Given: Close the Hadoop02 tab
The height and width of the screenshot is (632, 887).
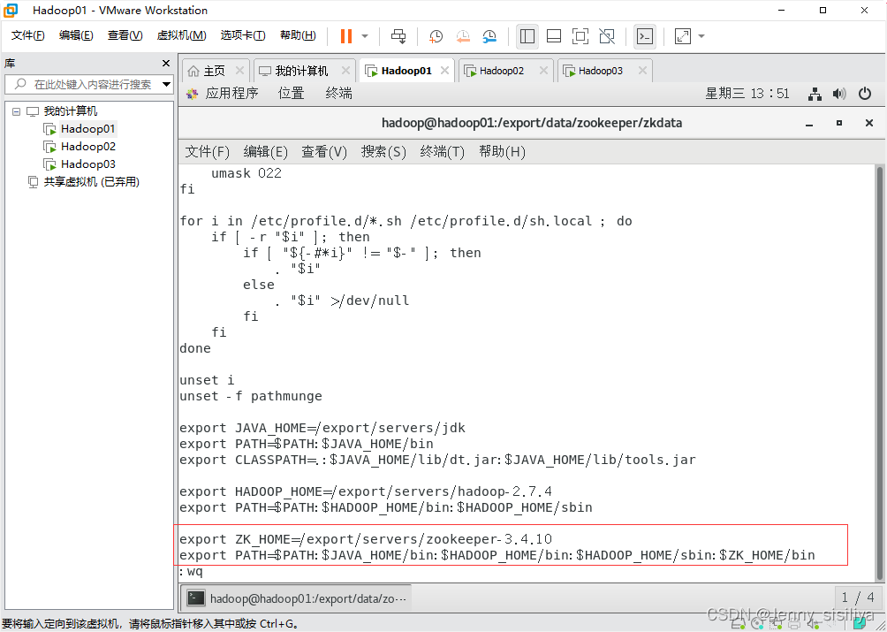Looking at the screenshot, I should [x=543, y=71].
